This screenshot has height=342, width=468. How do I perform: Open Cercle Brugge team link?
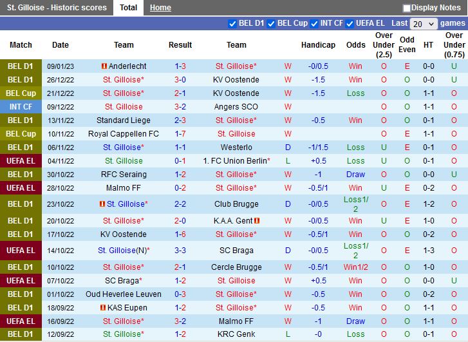[236, 267]
